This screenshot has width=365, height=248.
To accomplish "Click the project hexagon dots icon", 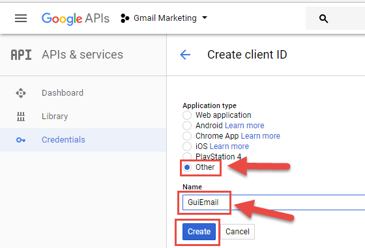I will 124,18.
